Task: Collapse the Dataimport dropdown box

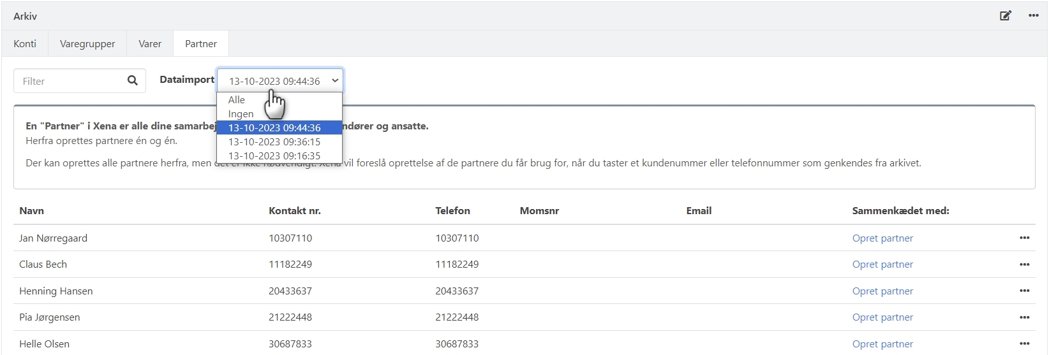Action: (x=280, y=81)
